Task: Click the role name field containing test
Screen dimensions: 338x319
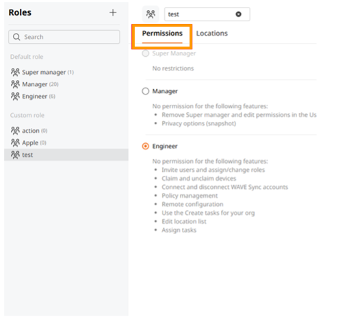Action: (207, 14)
